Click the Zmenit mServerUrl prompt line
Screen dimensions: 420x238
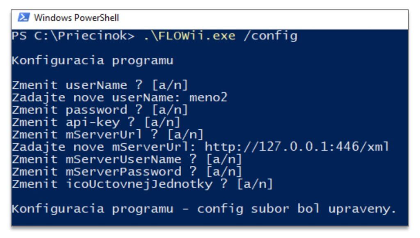[108, 135]
